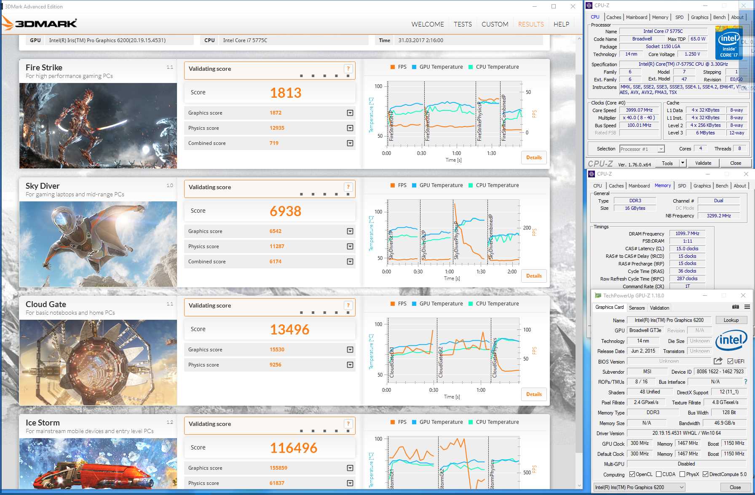Go to the WELCOME tab in 3DMark
Image resolution: width=755 pixels, height=495 pixels.
click(428, 24)
